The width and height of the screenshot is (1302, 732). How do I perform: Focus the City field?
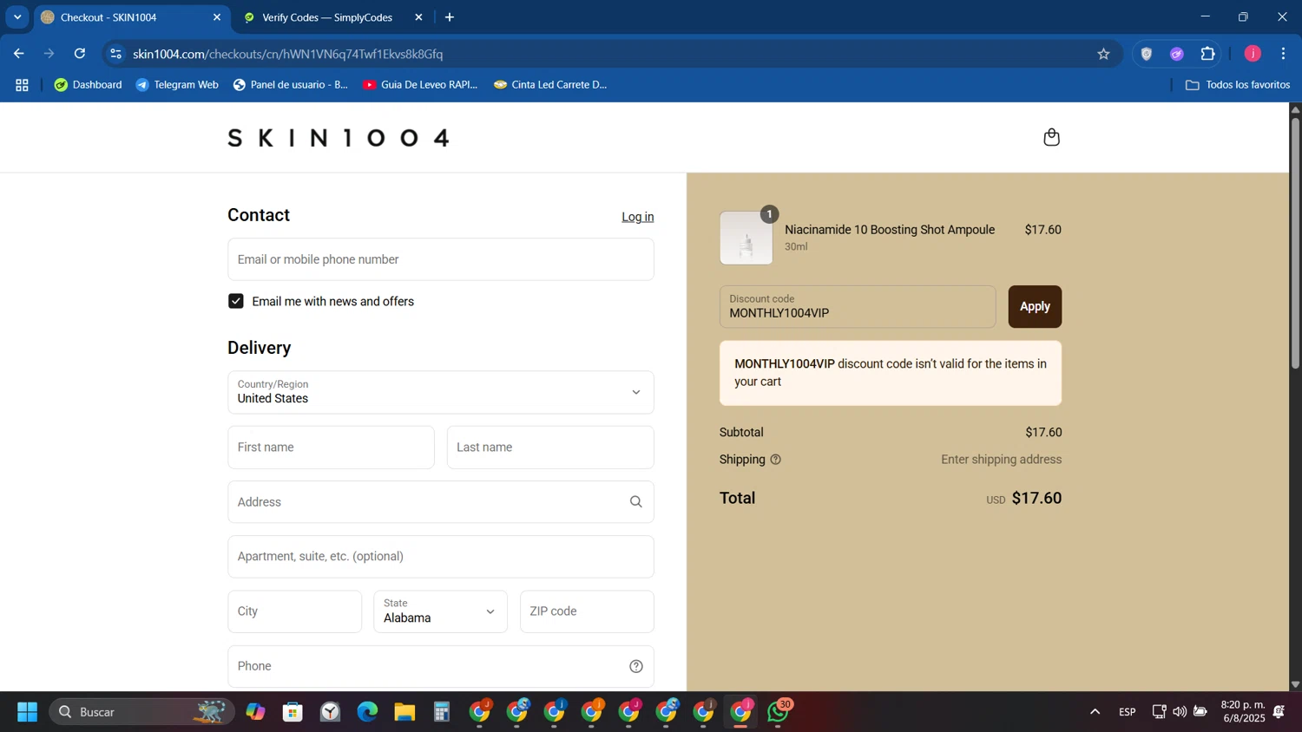click(294, 611)
